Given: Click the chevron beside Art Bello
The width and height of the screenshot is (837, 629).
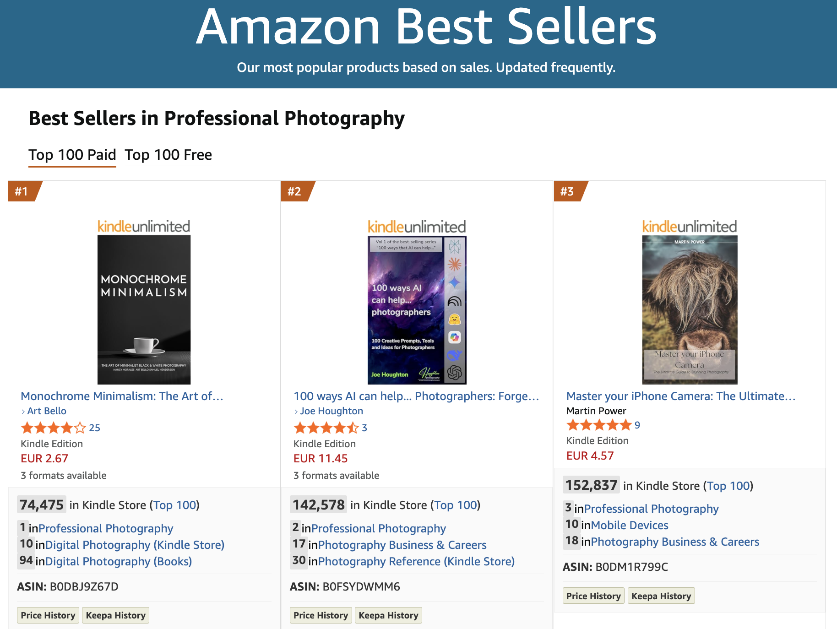Looking at the screenshot, I should 23,412.
